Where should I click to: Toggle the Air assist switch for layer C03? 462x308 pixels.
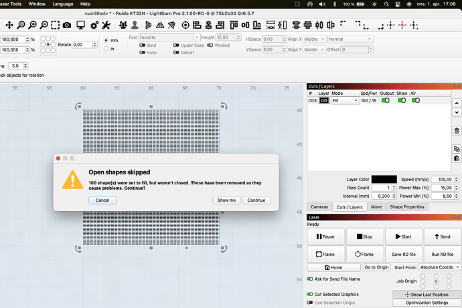pyautogui.click(x=415, y=100)
